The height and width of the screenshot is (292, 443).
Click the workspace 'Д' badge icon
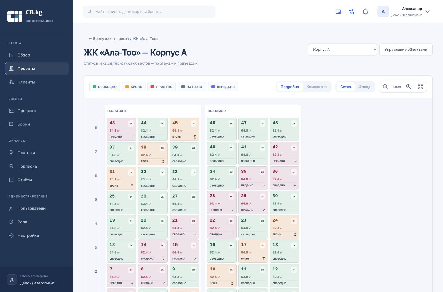12,280
